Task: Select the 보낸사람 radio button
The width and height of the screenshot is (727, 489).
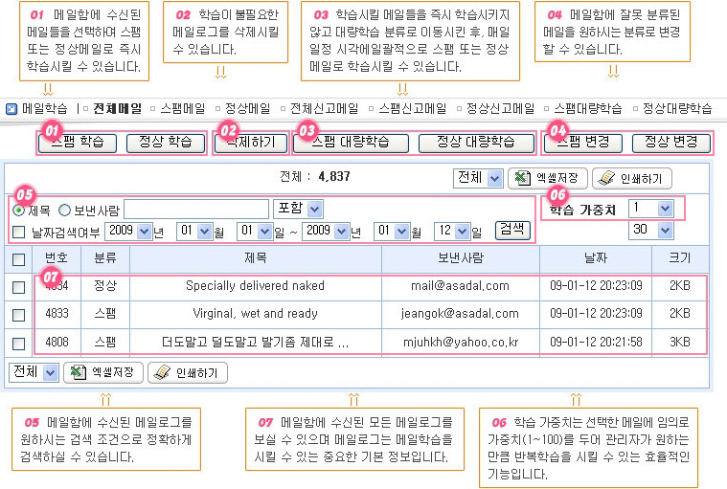Action: (65, 210)
